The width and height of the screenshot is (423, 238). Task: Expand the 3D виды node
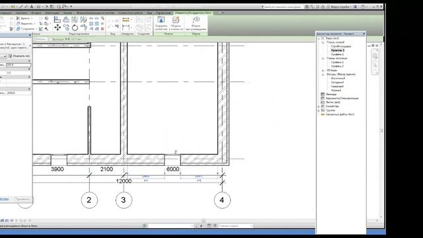pos(323,71)
